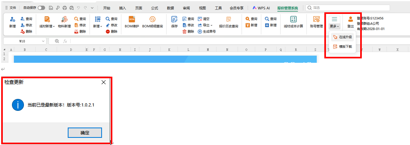The width and height of the screenshot is (410, 145).
Task: Open 账号管理 account management
Action: point(316,22)
